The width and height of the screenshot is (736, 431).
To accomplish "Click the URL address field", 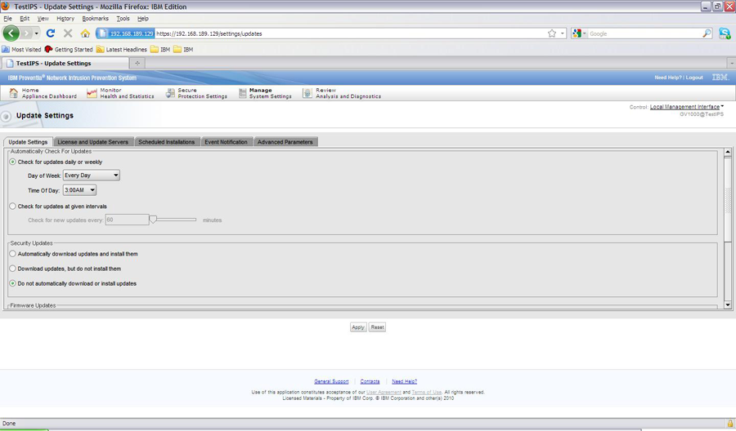I will click(x=351, y=33).
